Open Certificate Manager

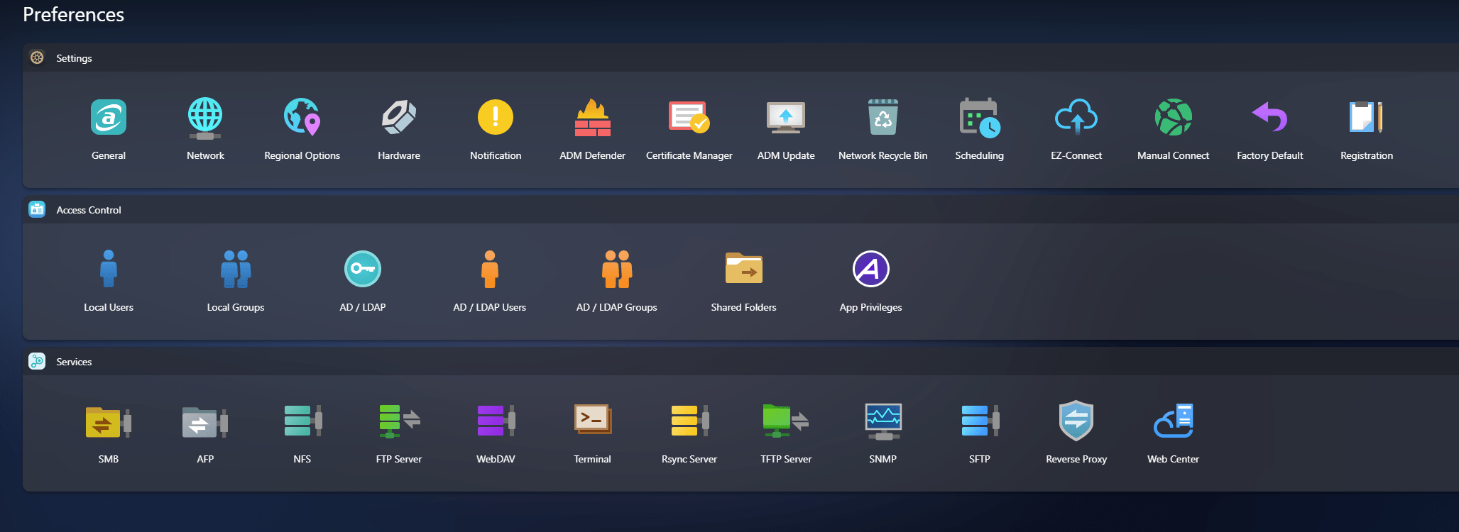[689, 118]
